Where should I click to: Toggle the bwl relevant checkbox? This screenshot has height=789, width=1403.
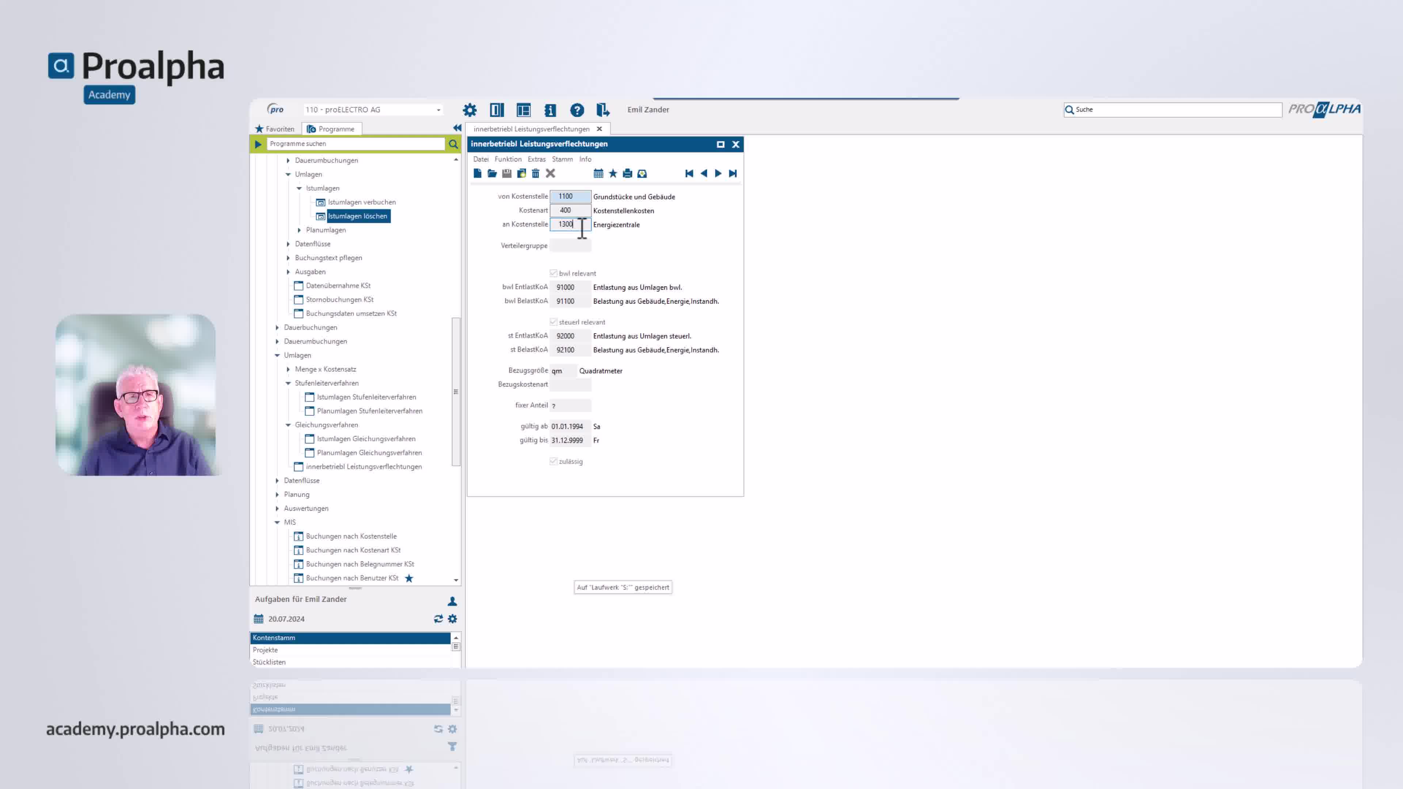pyautogui.click(x=554, y=273)
